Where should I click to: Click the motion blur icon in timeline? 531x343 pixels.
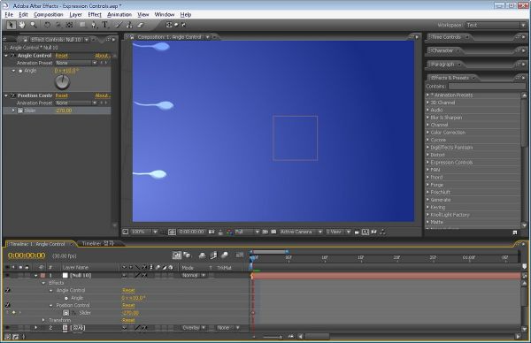coord(224,255)
